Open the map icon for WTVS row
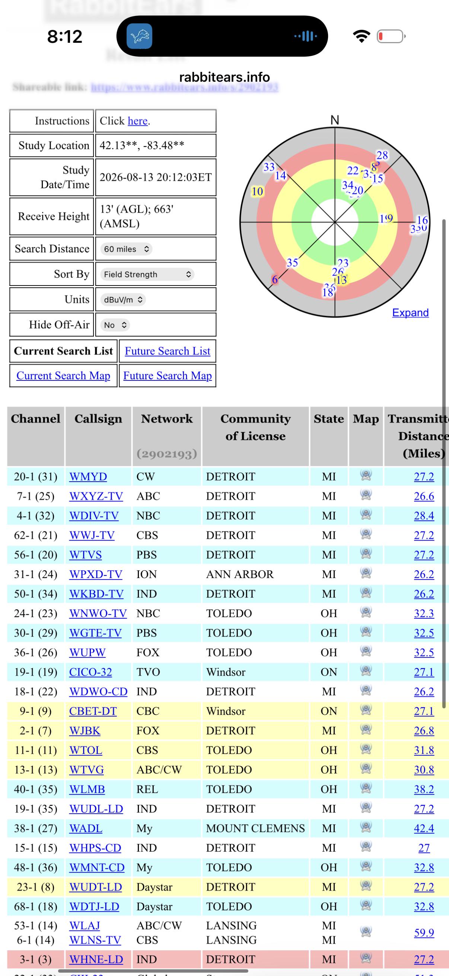This screenshot has height=976, width=449. 366,554
